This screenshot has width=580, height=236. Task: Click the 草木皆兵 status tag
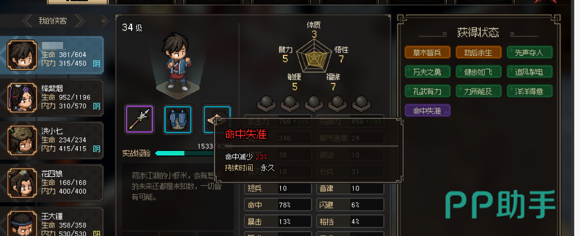click(427, 52)
